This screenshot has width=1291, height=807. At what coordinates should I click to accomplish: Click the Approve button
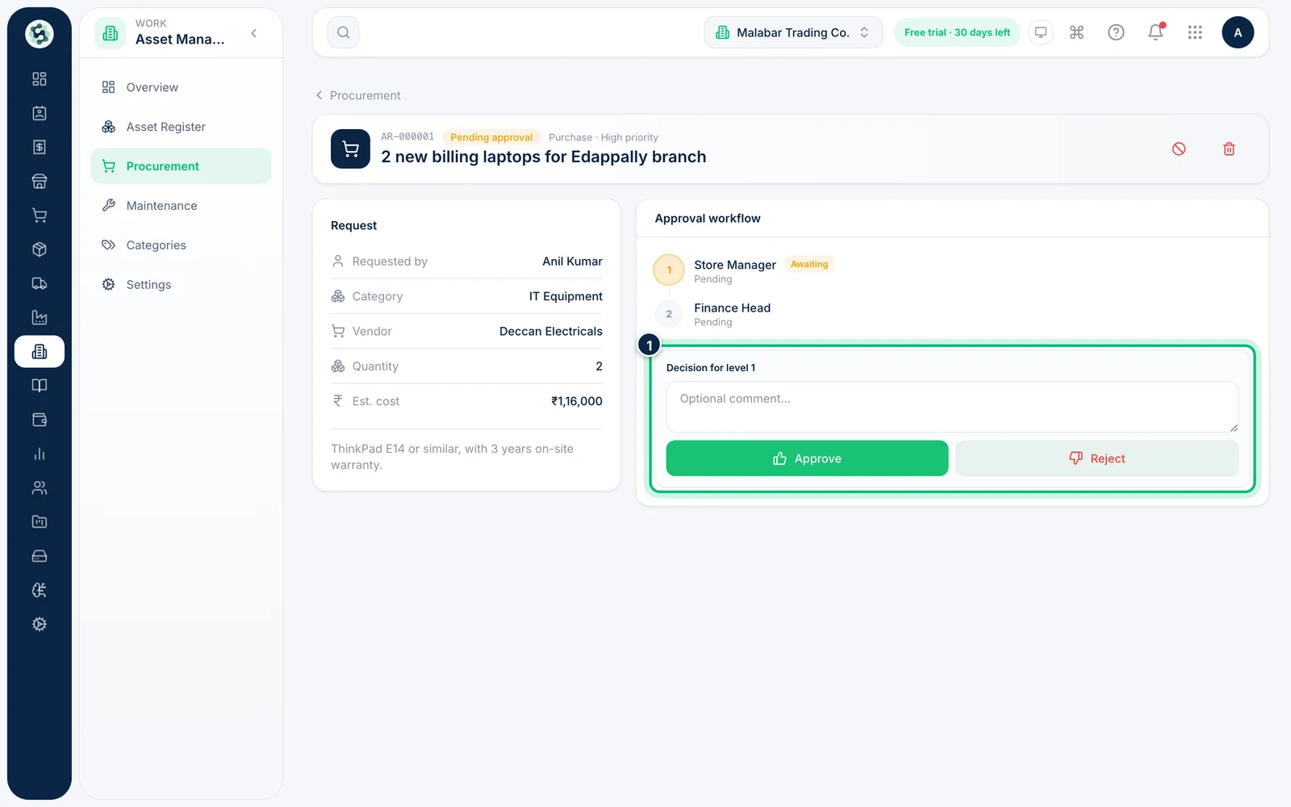tap(807, 458)
